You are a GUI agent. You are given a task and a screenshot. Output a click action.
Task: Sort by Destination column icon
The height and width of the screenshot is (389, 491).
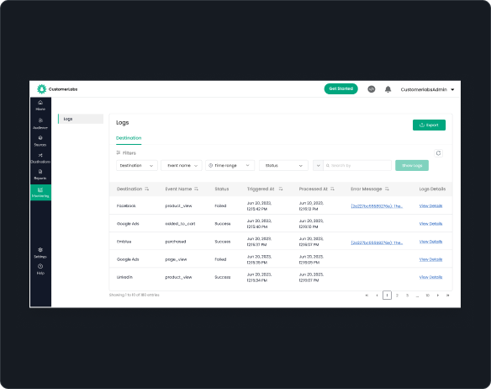tap(147, 189)
